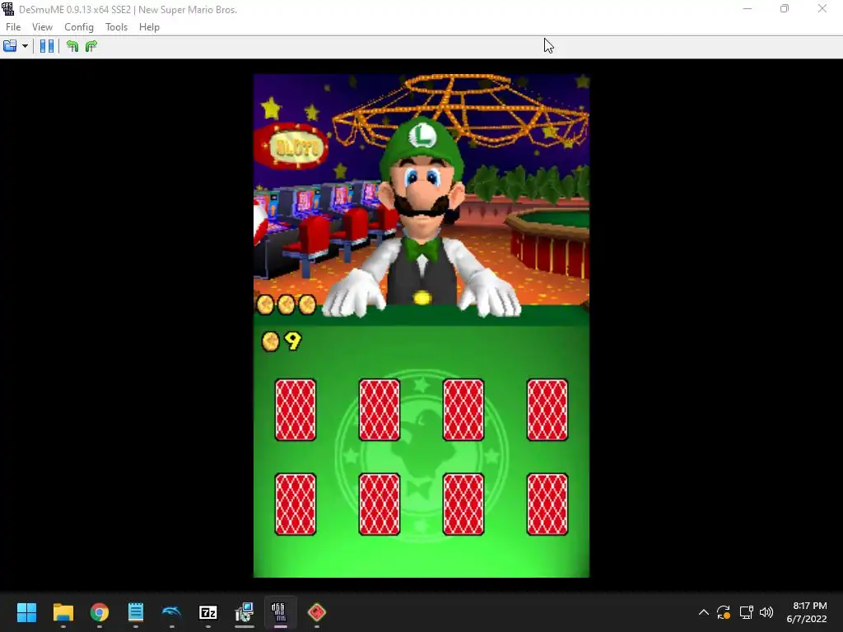
Task: Click the coin counter showing 9
Action: click(282, 341)
